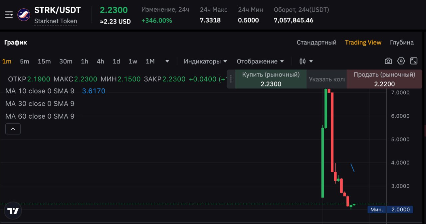Collapse the MA indicator legend
426x224 pixels.
(x=13, y=129)
